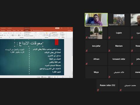Select the red rectangle on the slide

(x=57, y=42)
